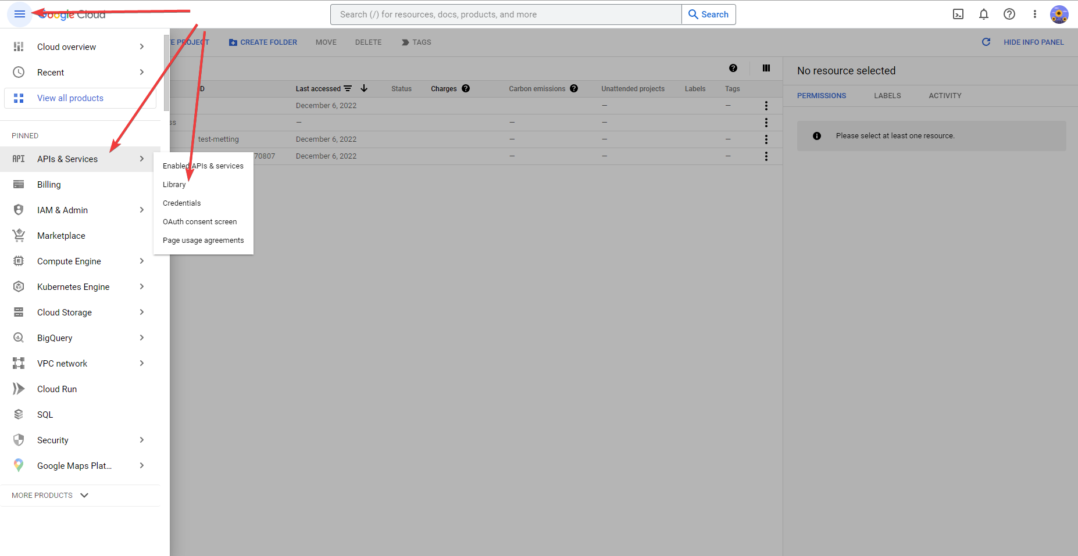Click the Labels column header
The width and height of the screenshot is (1078, 556).
pyautogui.click(x=695, y=89)
